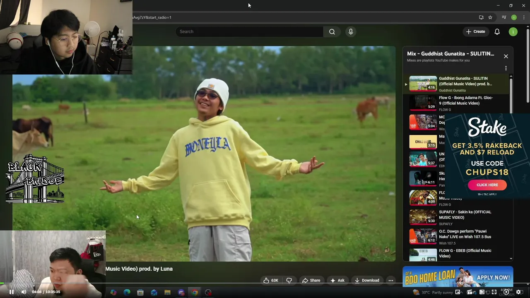Open player settings gear
The width and height of the screenshot is (530, 298).
tap(518, 292)
